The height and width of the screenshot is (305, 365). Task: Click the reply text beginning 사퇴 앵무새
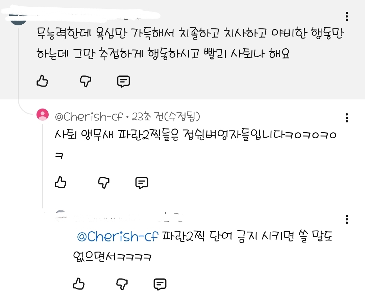pos(195,135)
